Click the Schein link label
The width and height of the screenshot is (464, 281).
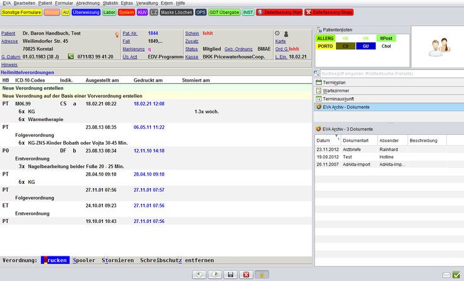point(192,33)
